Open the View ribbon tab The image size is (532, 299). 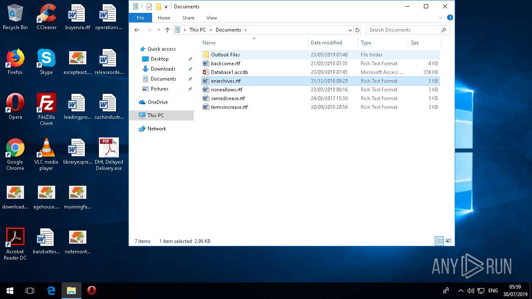[x=212, y=18]
